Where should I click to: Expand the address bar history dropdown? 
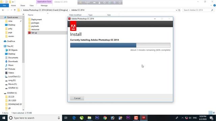(177, 10)
